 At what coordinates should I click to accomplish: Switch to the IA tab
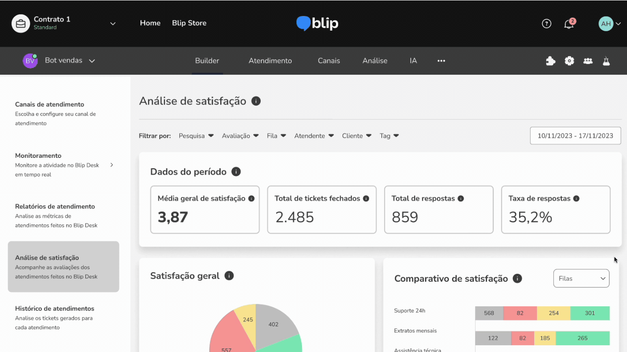(413, 61)
